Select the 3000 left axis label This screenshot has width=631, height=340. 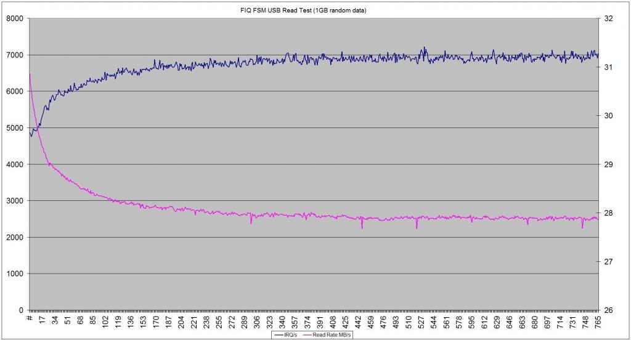tap(14, 201)
